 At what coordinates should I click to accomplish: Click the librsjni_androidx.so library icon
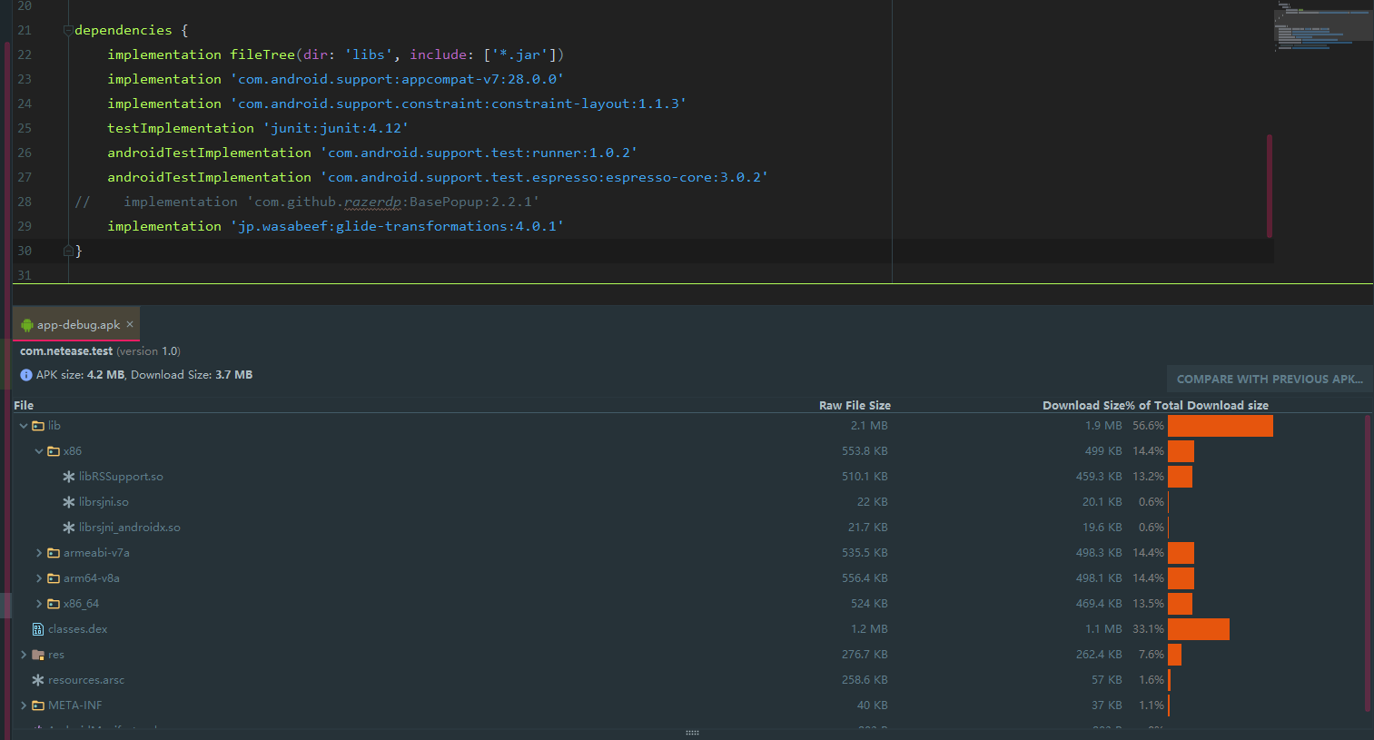tap(67, 527)
